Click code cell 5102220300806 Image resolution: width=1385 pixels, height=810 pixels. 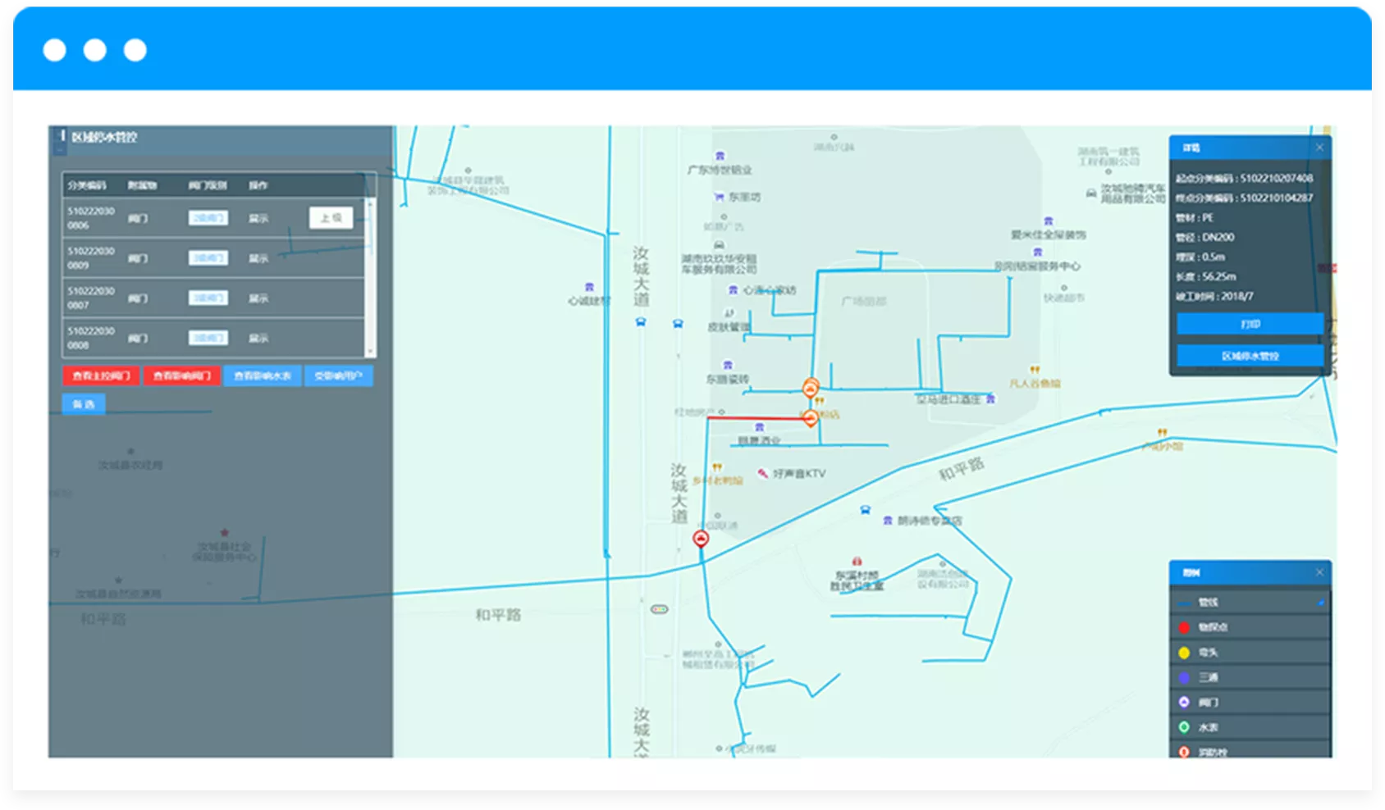click(91, 218)
